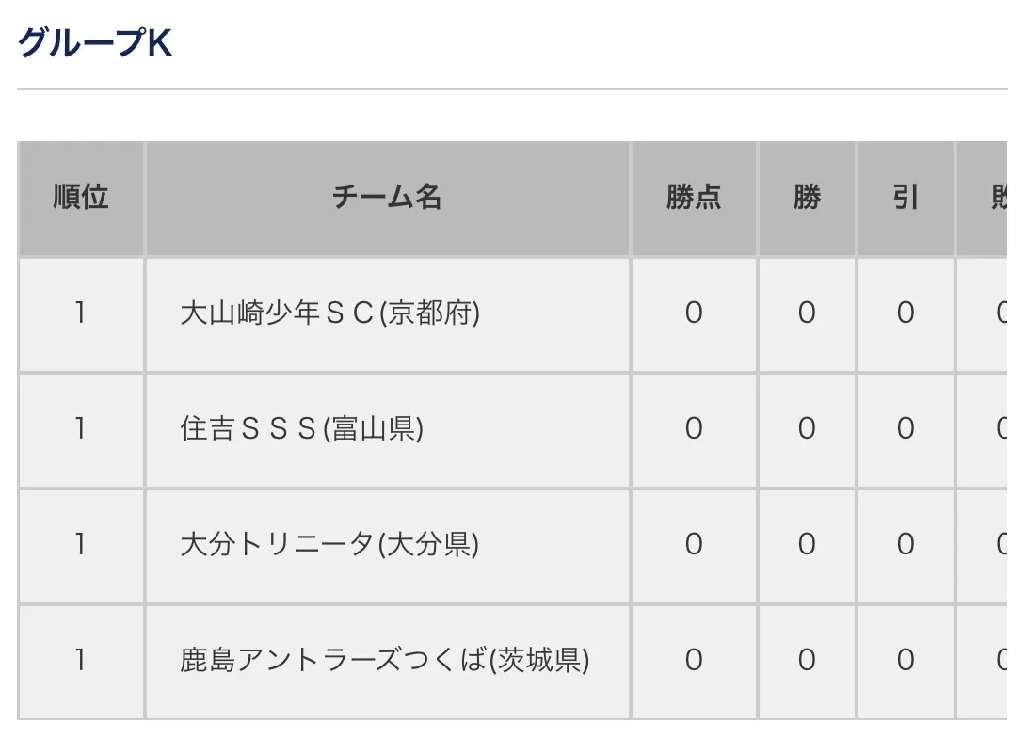Click 勝 value for 住吉SSS
The width and height of the screenshot is (1026, 738).
tap(807, 429)
